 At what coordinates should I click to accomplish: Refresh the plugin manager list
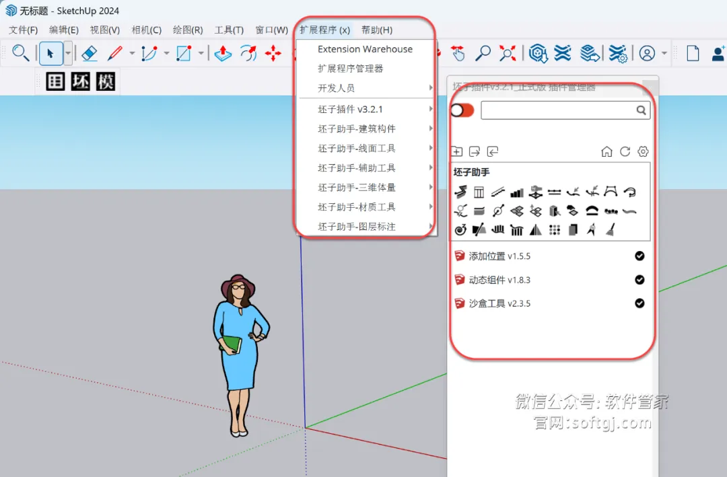[x=625, y=151]
